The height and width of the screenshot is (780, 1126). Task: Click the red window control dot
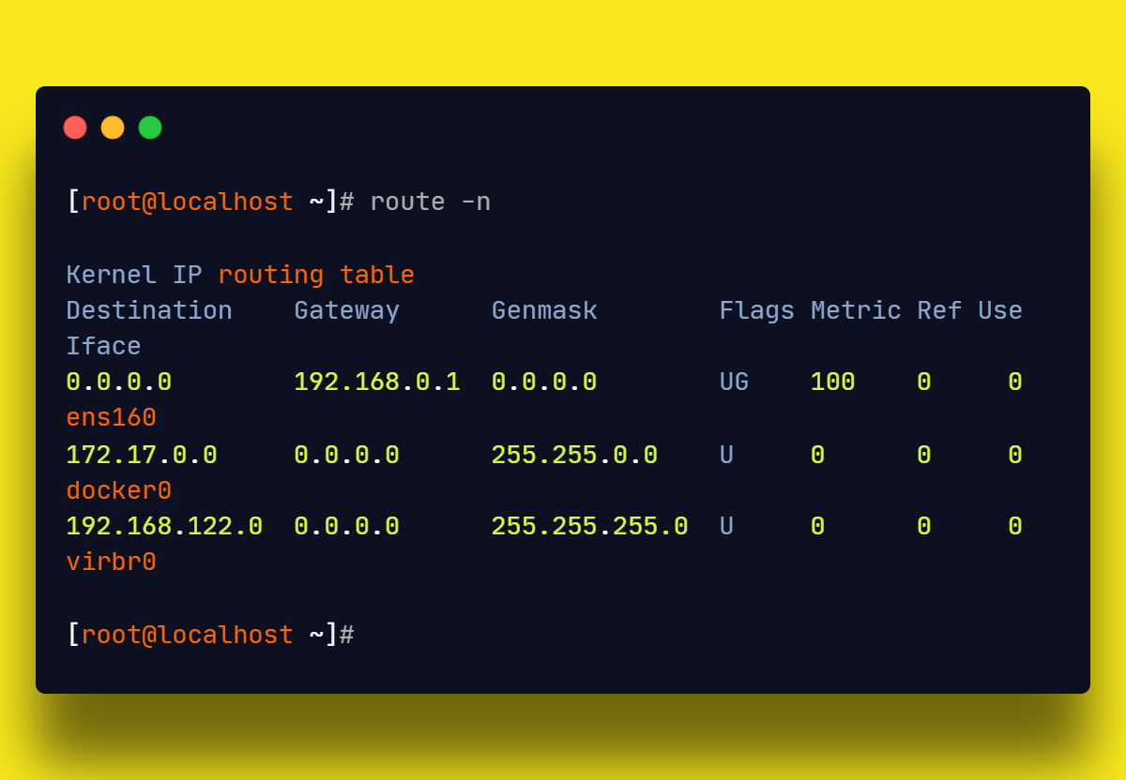coord(75,127)
